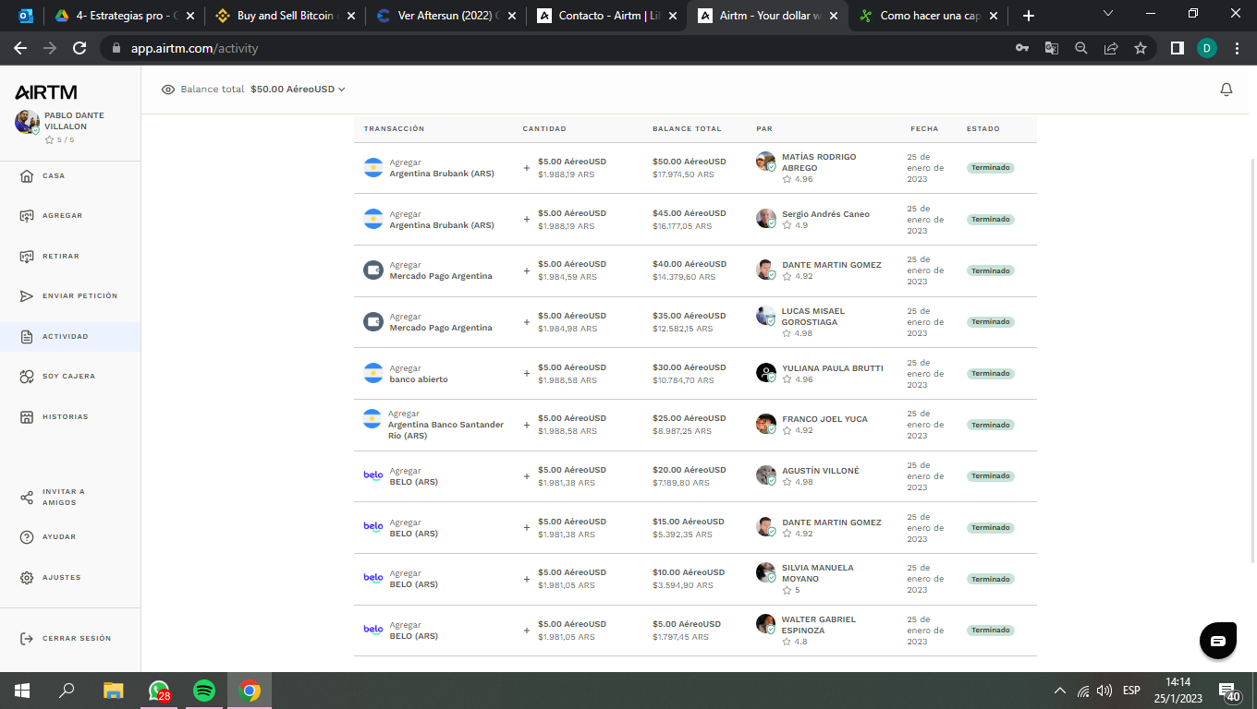This screenshot has width=1257, height=709.
Task: Open Matías Rodrigo Abrego peer avatar
Action: [765, 162]
